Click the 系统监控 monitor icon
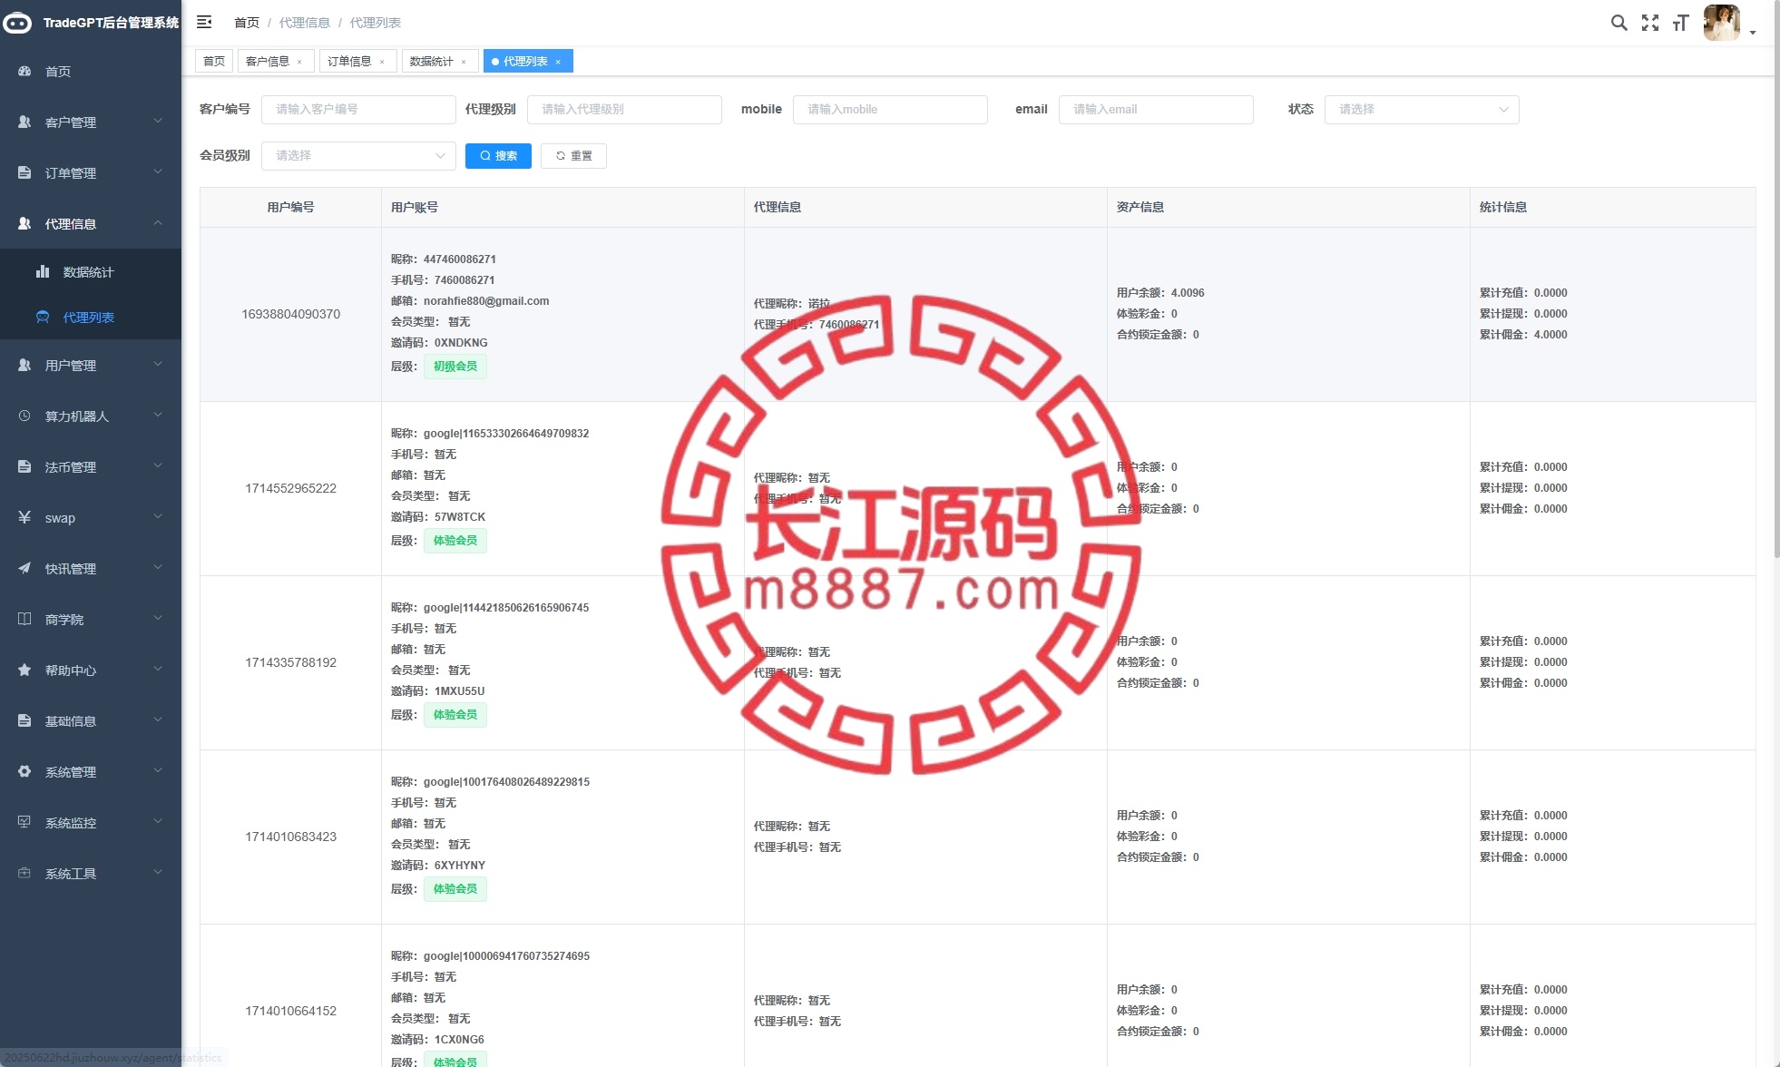The height and width of the screenshot is (1067, 1780). coord(24,822)
